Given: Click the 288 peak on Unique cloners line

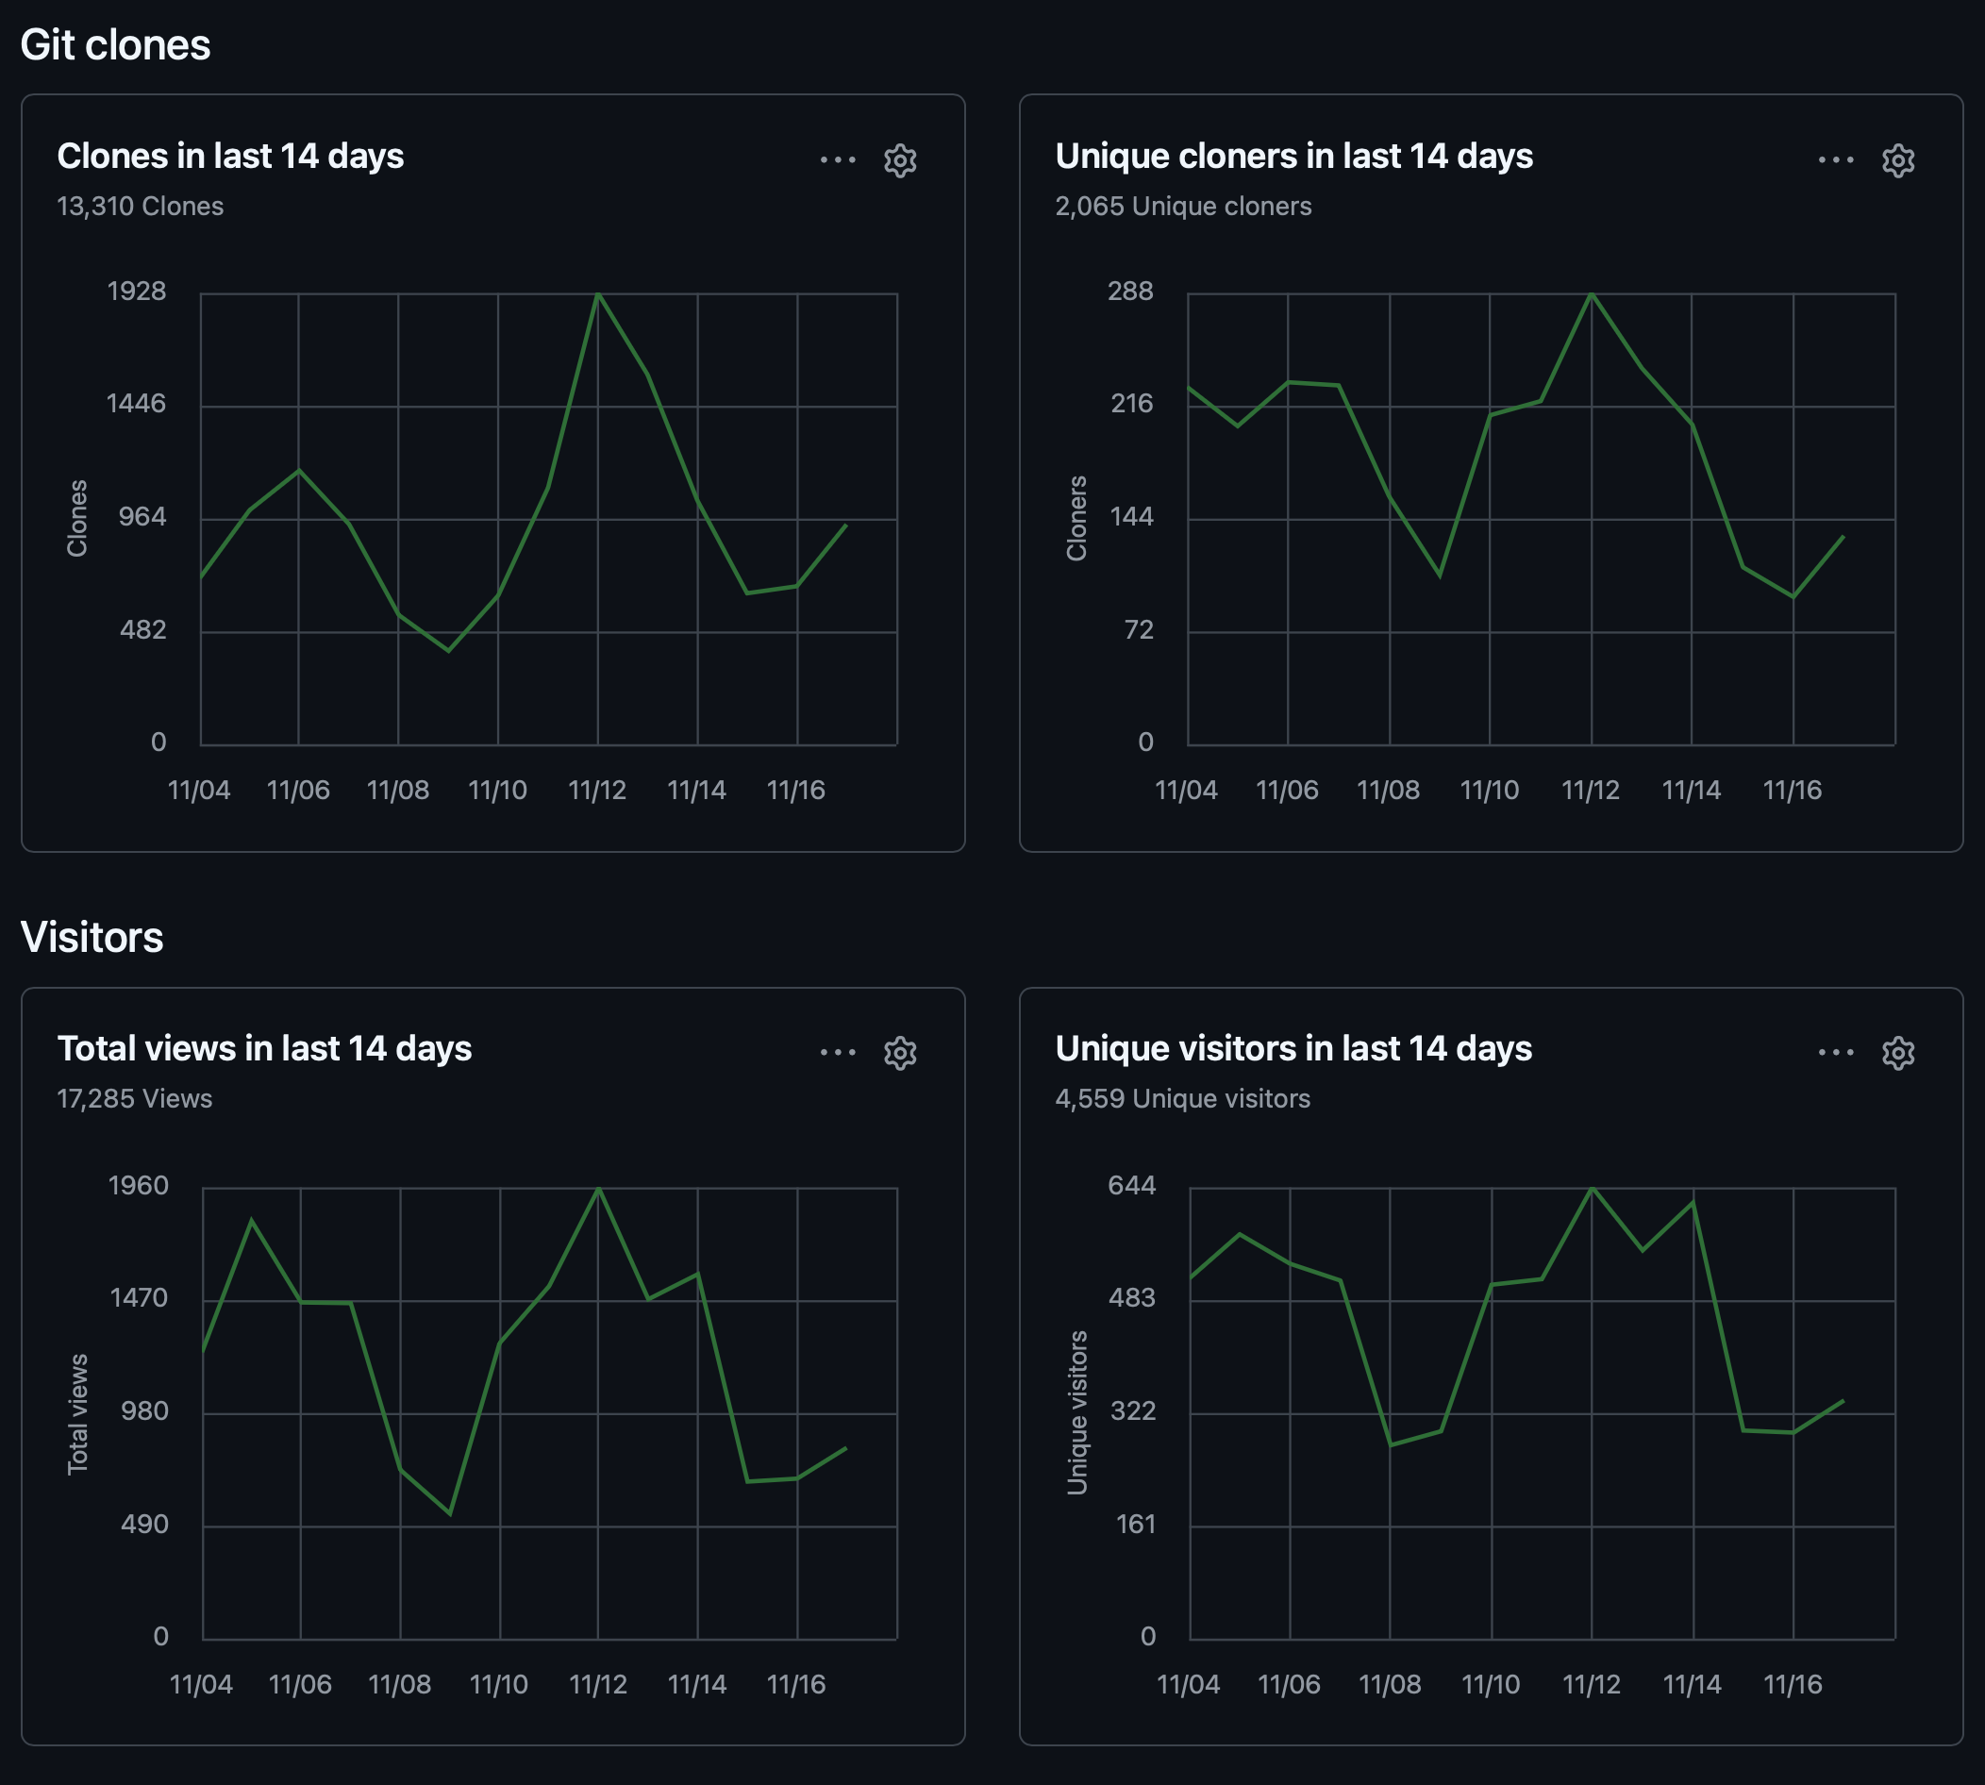Looking at the screenshot, I should pyautogui.click(x=1592, y=294).
